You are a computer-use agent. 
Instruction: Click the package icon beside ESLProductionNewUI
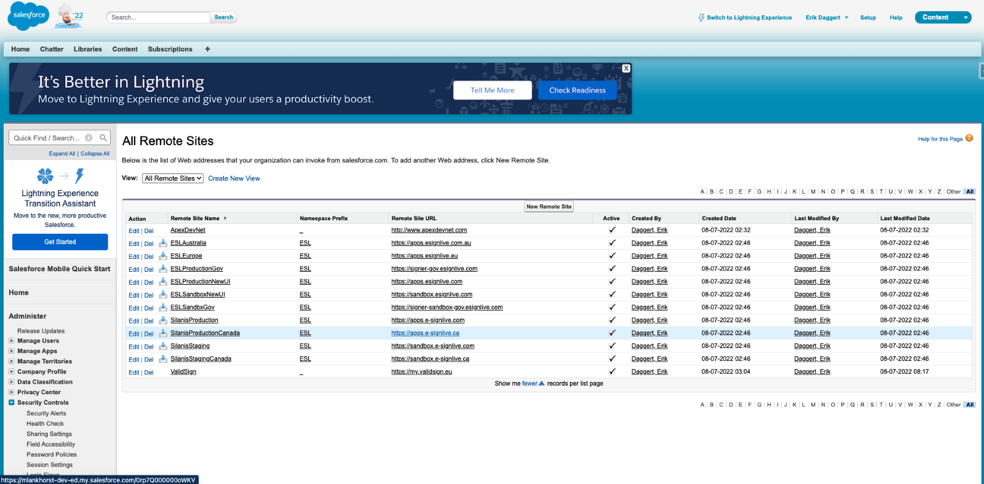coord(163,282)
